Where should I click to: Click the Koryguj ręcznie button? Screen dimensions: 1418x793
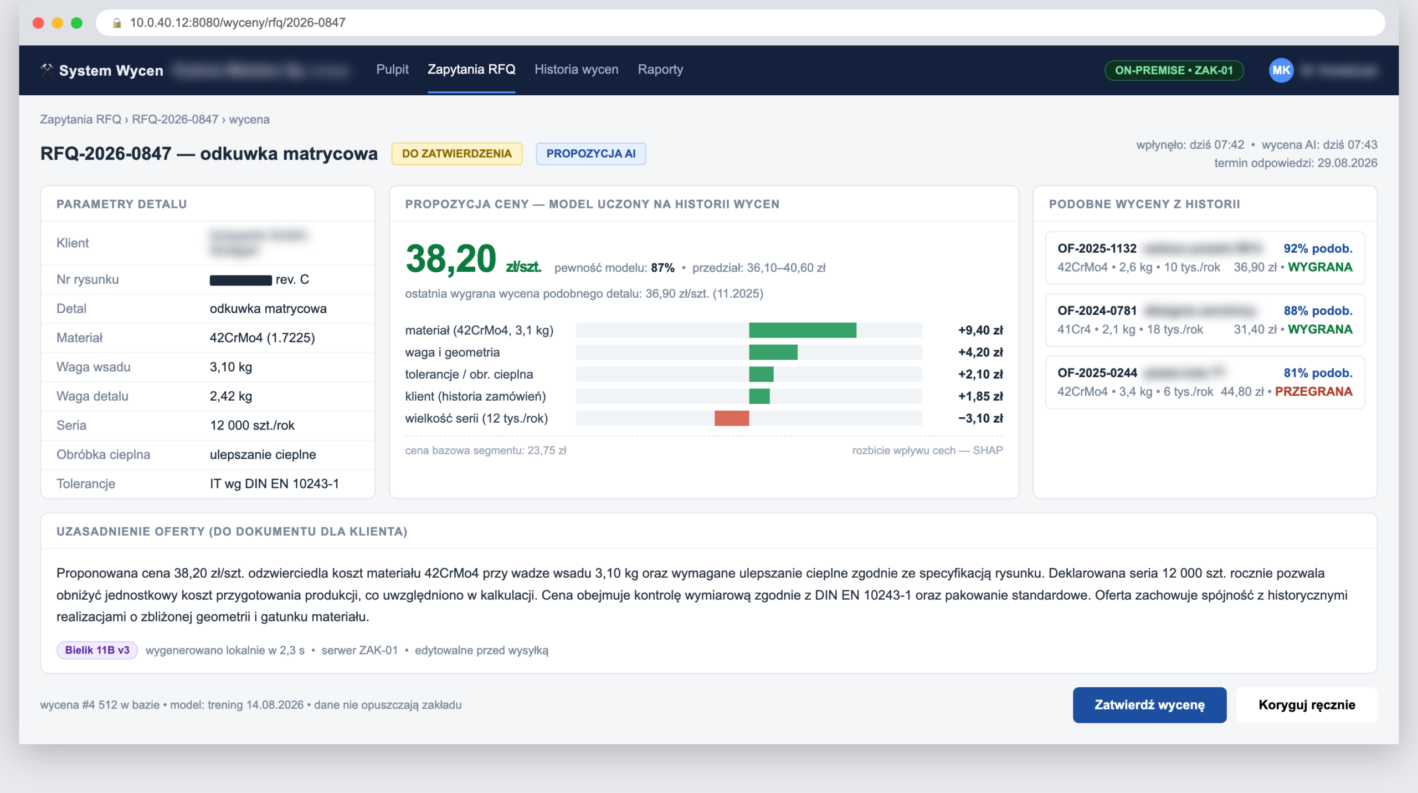coord(1307,704)
